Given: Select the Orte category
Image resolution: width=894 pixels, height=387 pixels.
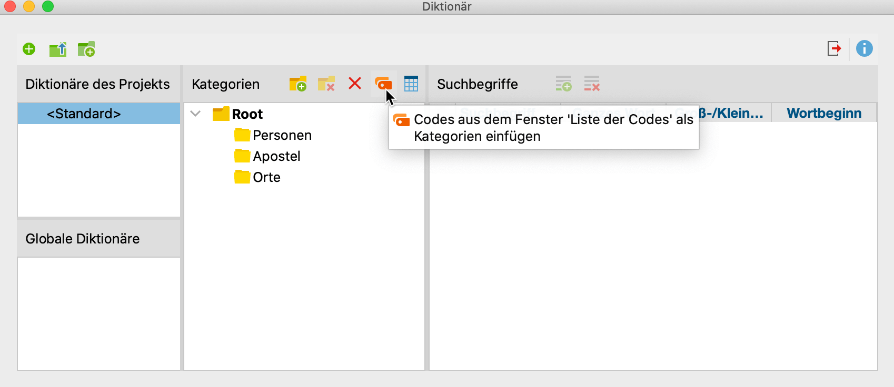Looking at the screenshot, I should tap(257, 177).
